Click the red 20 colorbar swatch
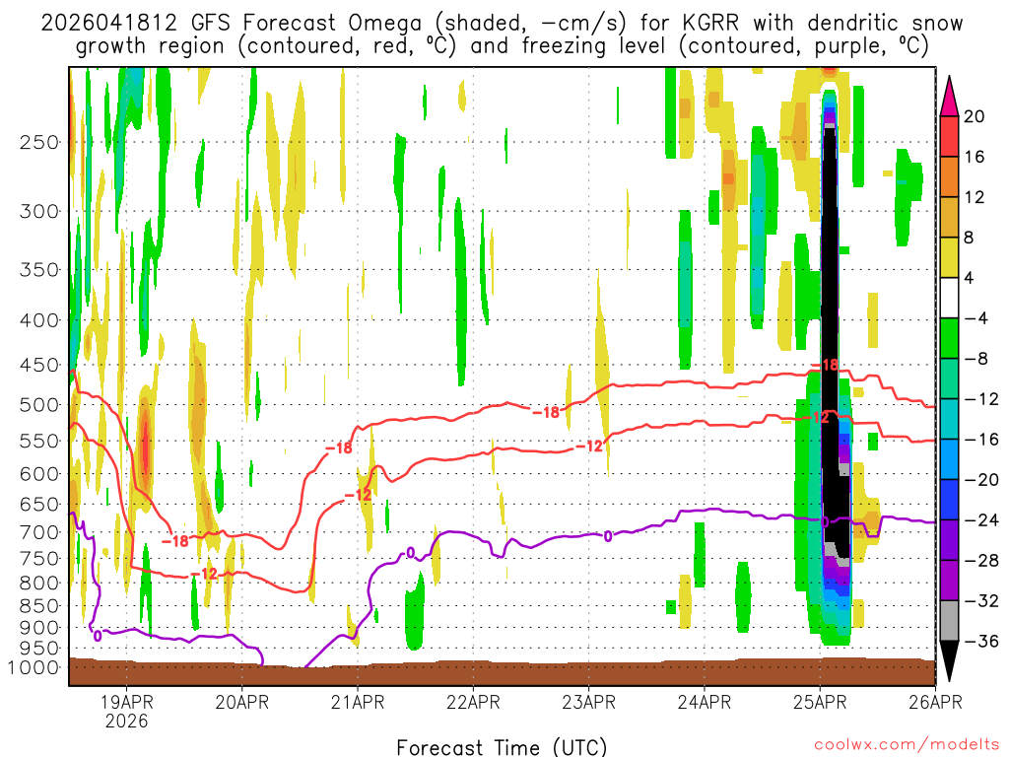This screenshot has width=1009, height=757. [x=949, y=136]
